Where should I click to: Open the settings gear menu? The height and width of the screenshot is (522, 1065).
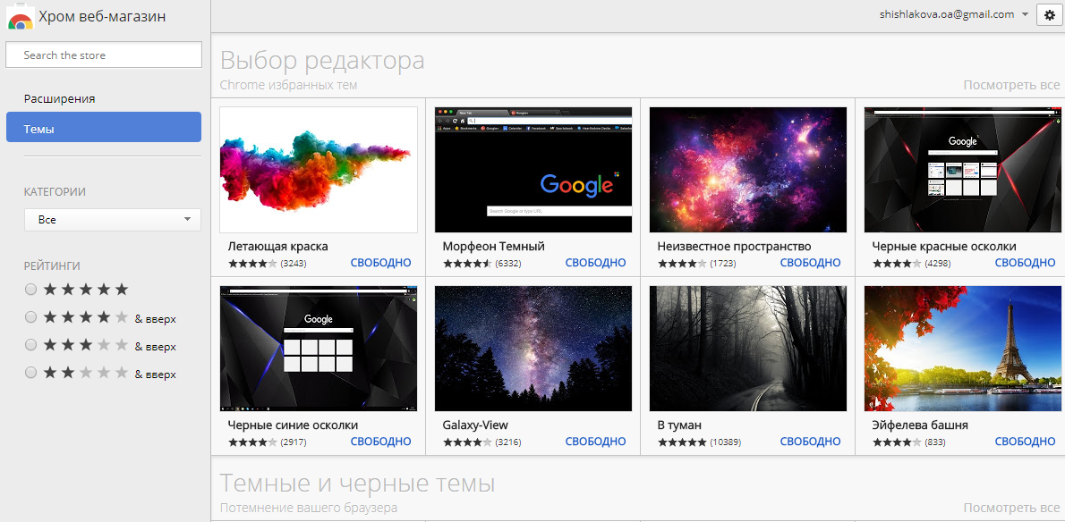point(1049,14)
